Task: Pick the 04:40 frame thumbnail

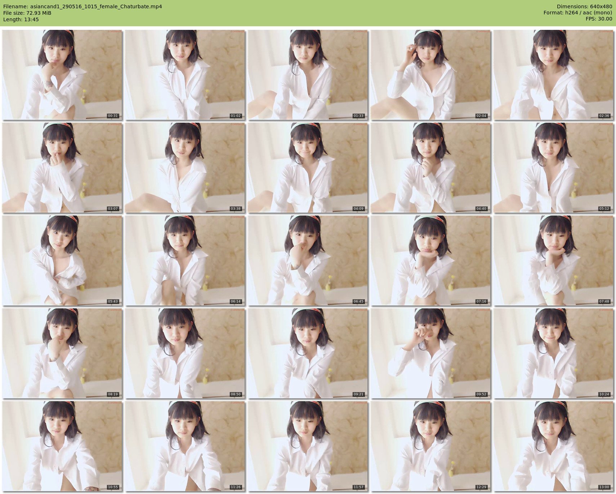Action: pyautogui.click(x=430, y=167)
